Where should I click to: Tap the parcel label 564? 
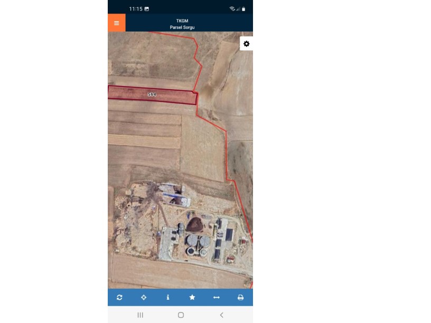tap(152, 94)
